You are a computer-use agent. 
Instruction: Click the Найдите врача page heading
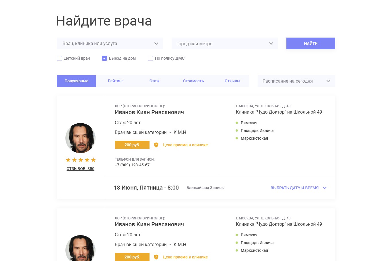tap(104, 21)
